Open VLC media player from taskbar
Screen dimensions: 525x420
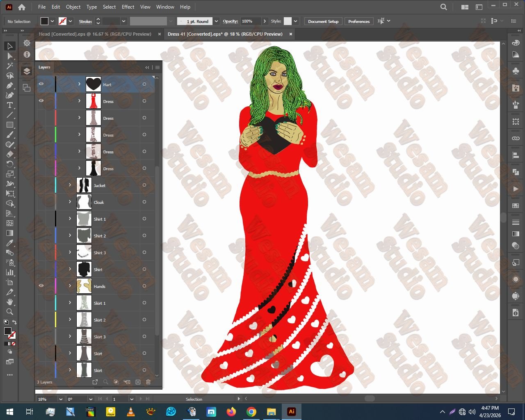[x=131, y=411]
